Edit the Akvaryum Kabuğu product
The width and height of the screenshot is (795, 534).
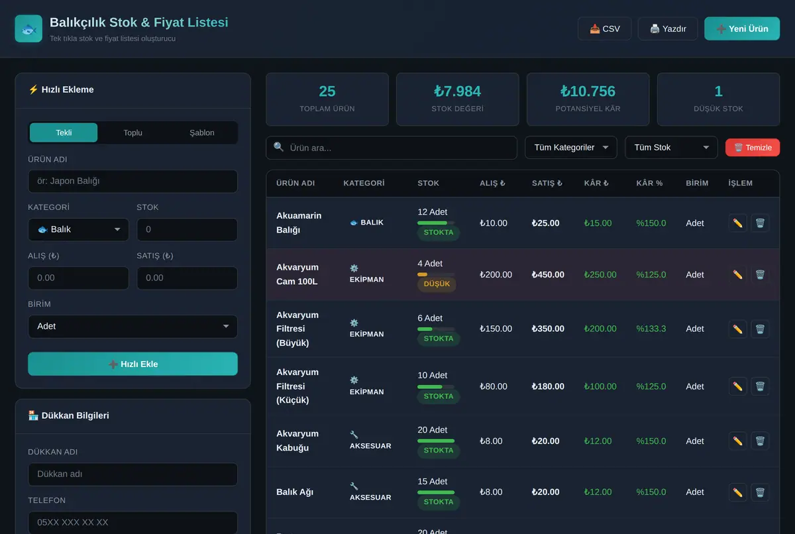click(x=737, y=441)
